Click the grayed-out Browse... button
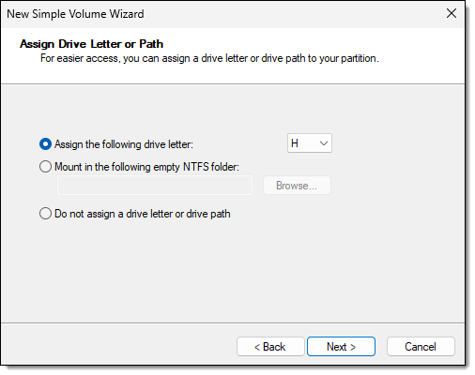This screenshot has width=475, height=375. 297,186
